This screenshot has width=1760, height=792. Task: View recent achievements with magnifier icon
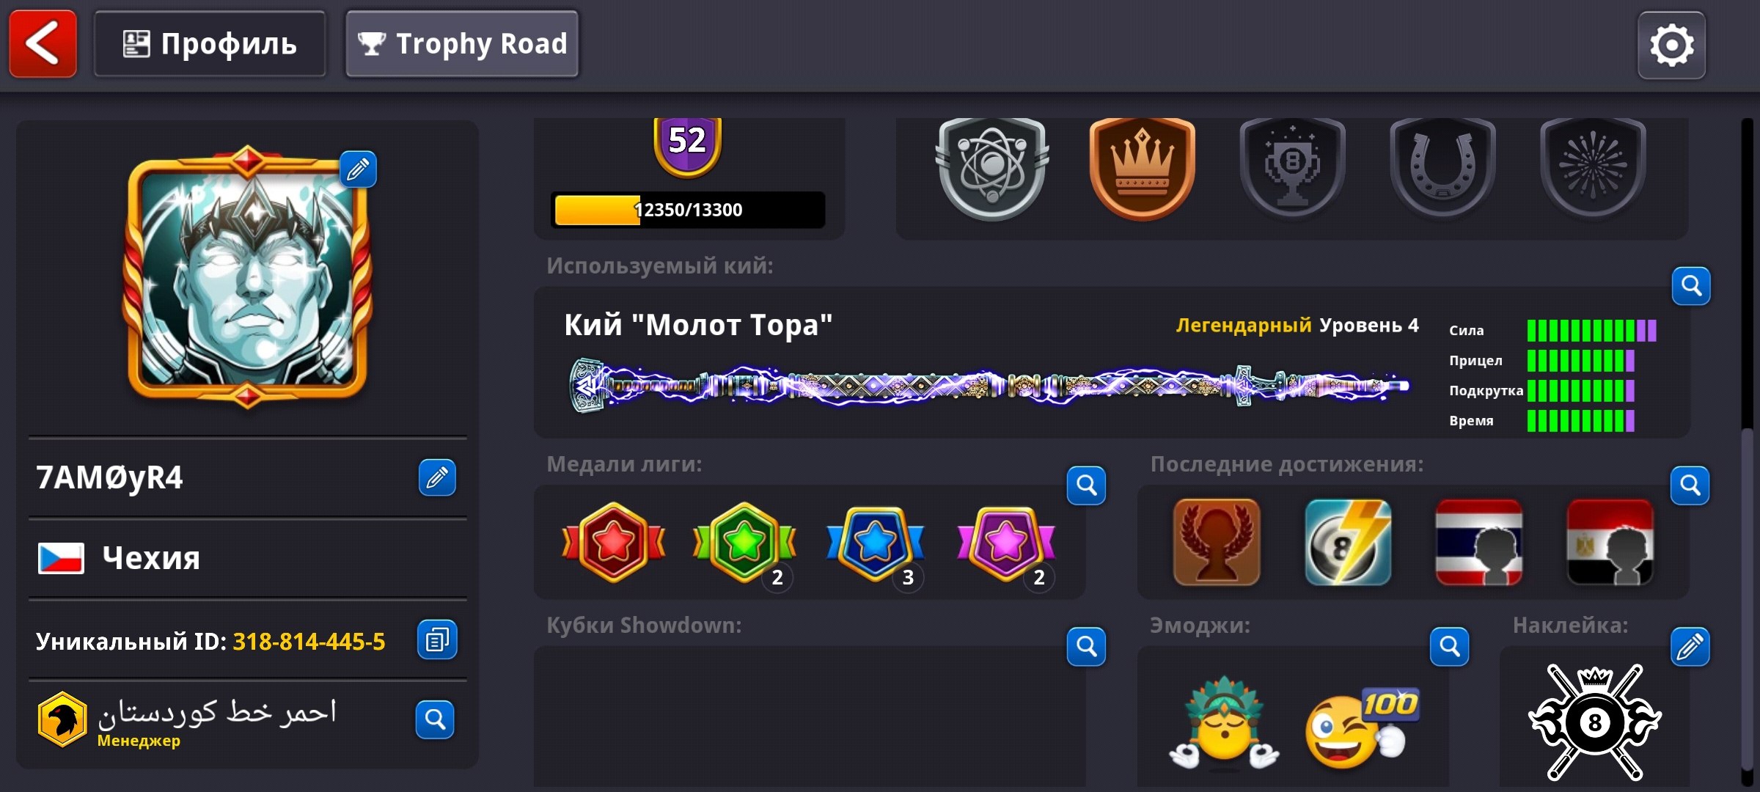click(x=1690, y=485)
